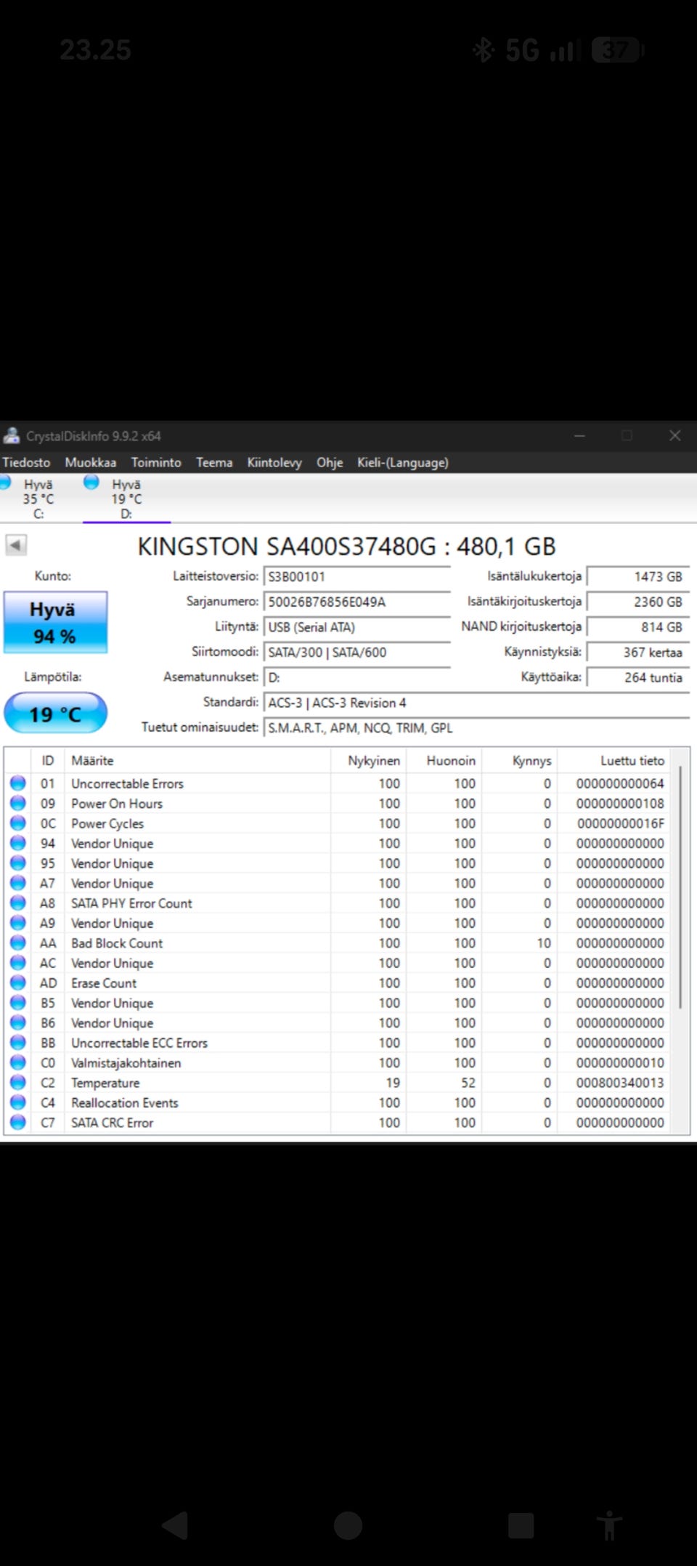Image resolution: width=697 pixels, height=1566 pixels.
Task: Click the Määrite column header
Action: pyautogui.click(x=197, y=761)
